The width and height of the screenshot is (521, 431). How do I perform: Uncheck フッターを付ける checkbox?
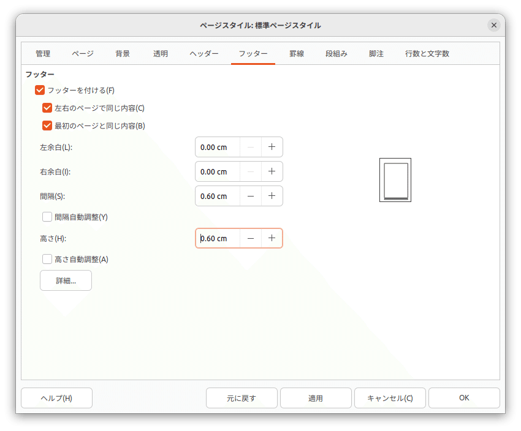click(40, 90)
